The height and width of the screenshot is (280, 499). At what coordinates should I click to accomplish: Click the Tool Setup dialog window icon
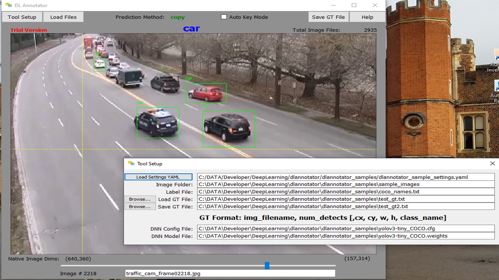[131, 164]
